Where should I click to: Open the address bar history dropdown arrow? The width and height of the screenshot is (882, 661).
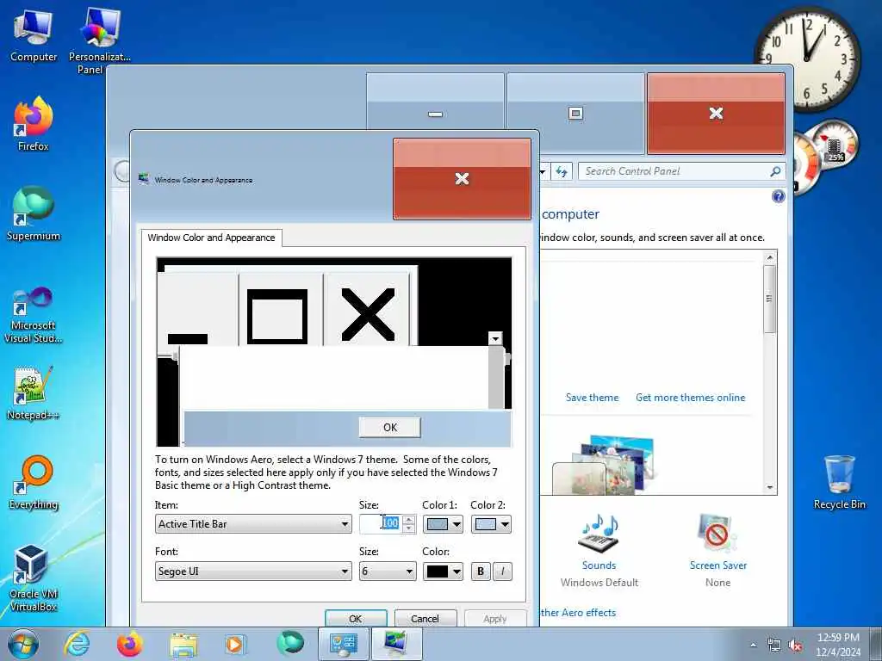(543, 171)
